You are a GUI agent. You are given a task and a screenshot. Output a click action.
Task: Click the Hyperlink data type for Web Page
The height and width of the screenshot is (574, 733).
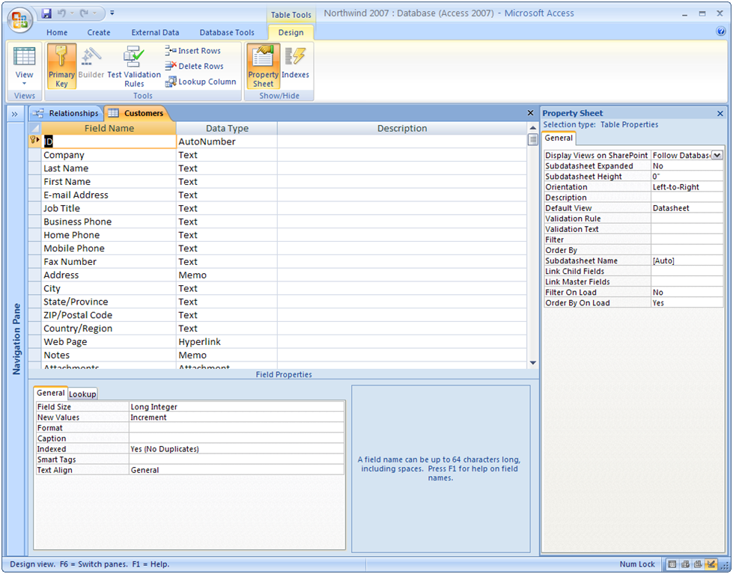(x=227, y=342)
